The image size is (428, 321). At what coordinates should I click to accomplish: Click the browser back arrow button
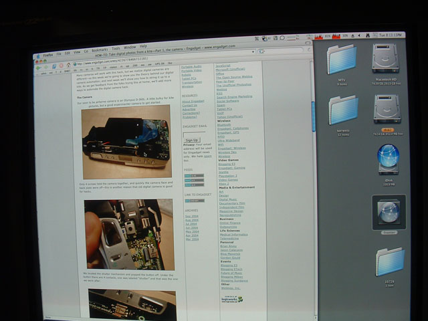(x=39, y=67)
